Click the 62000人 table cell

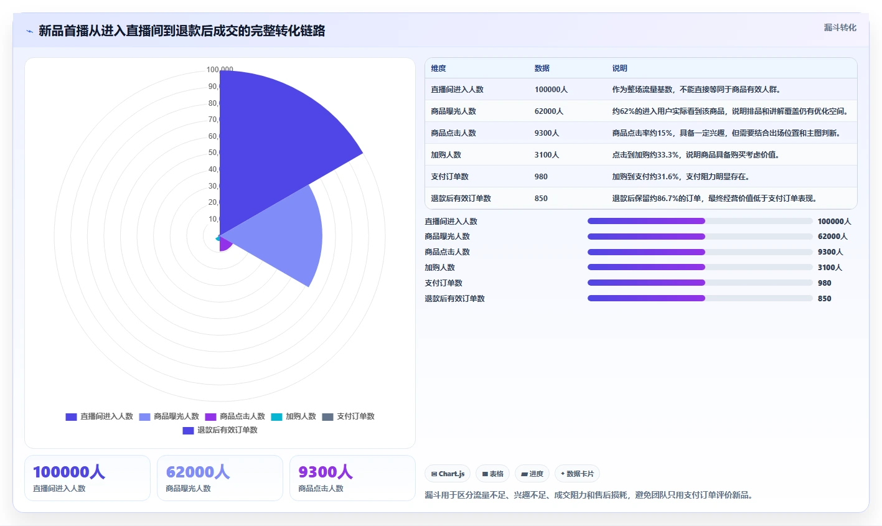click(548, 111)
